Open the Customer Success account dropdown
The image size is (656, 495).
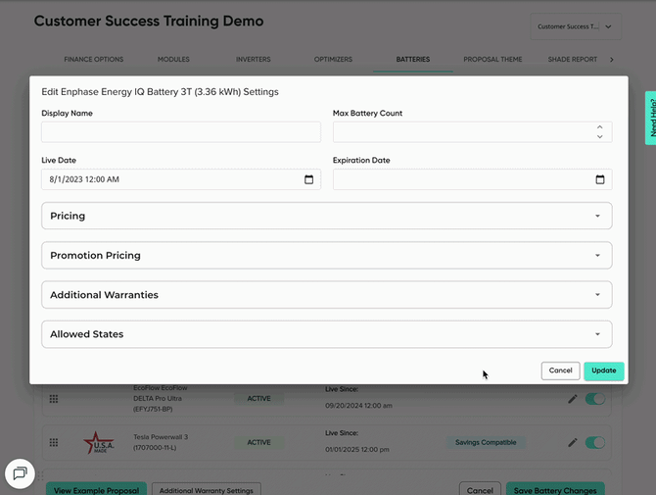pos(576,27)
